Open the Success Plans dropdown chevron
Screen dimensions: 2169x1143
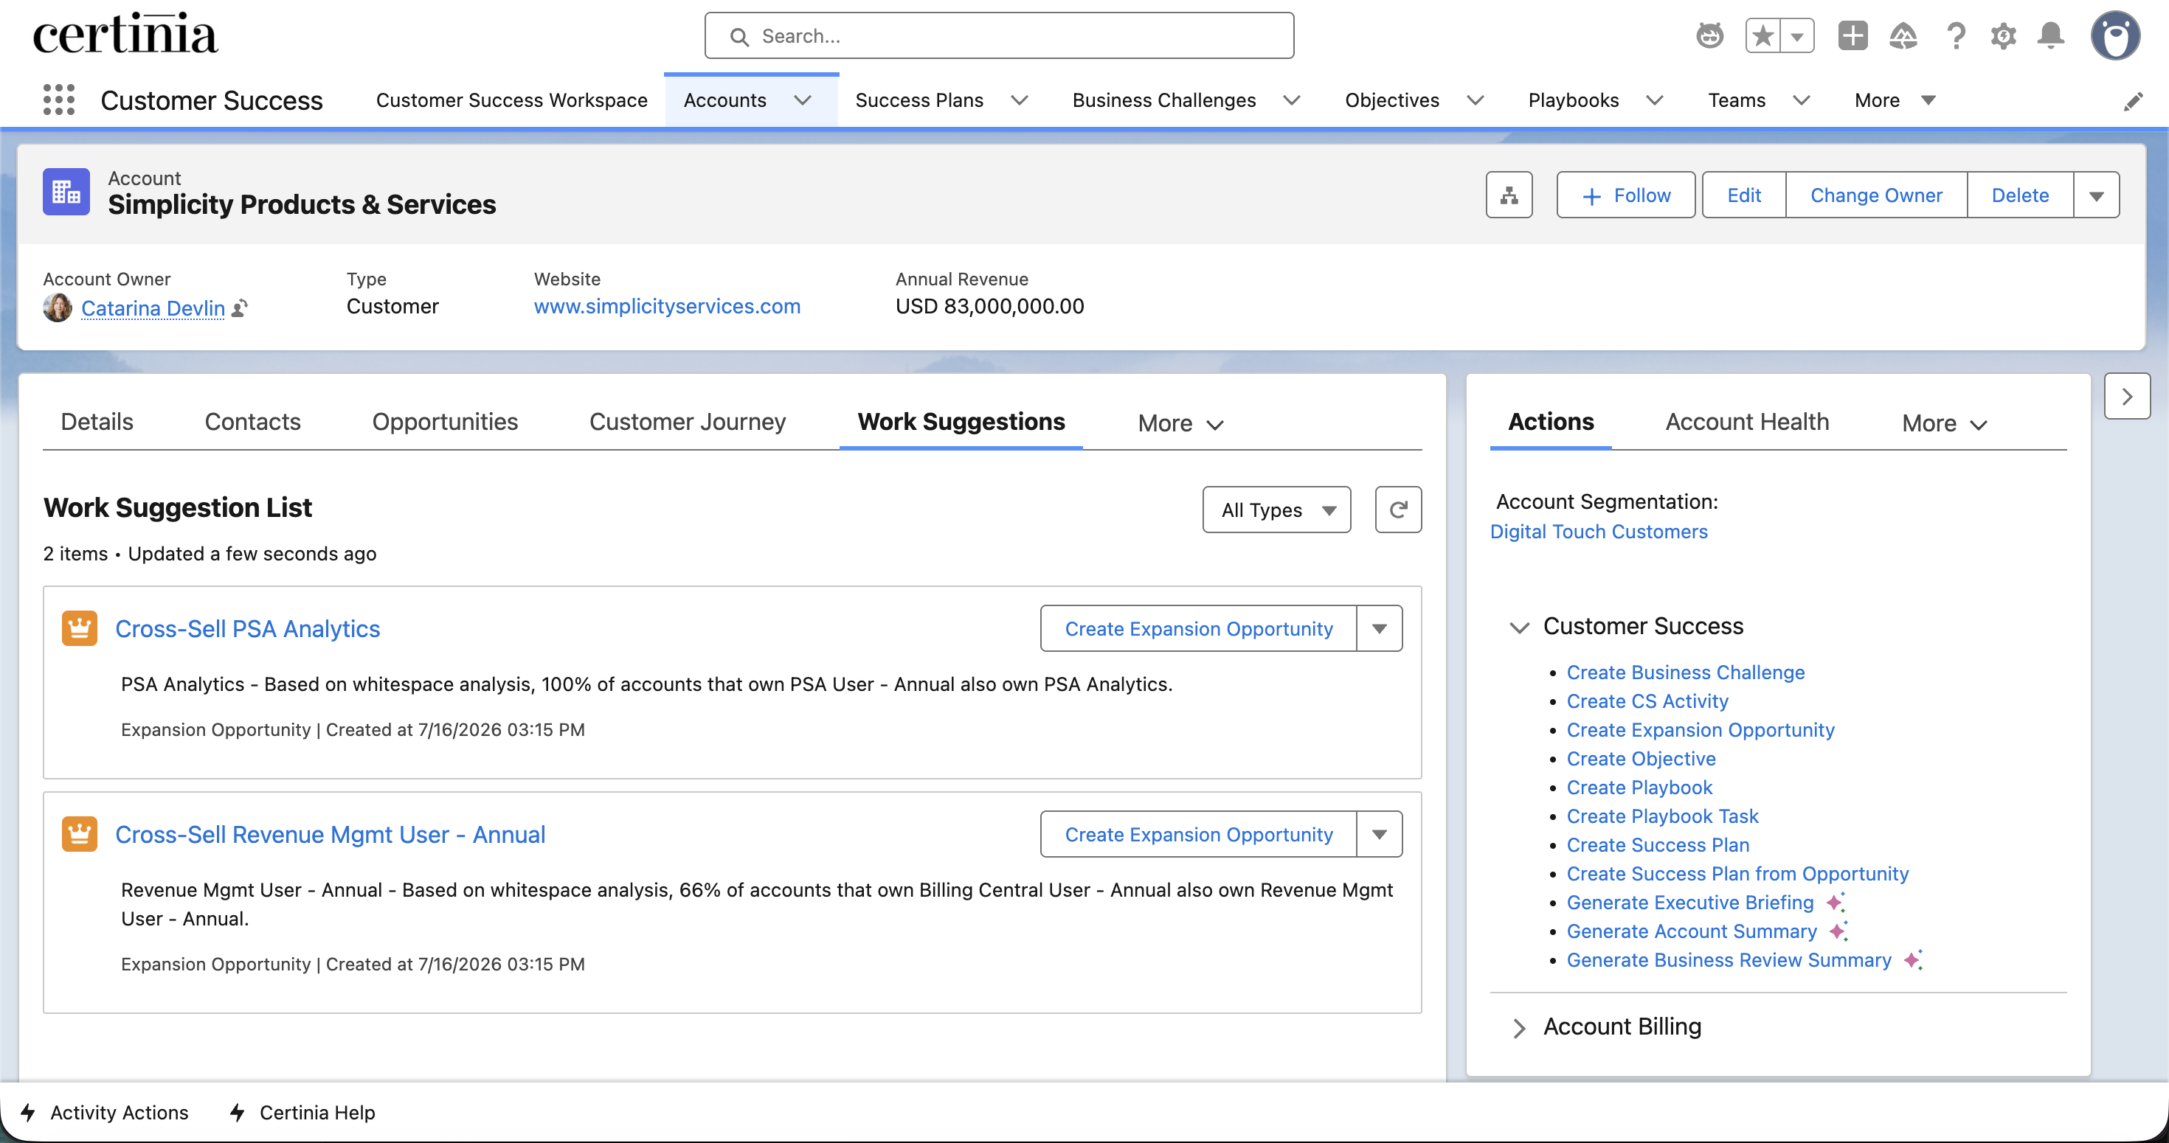point(1019,100)
